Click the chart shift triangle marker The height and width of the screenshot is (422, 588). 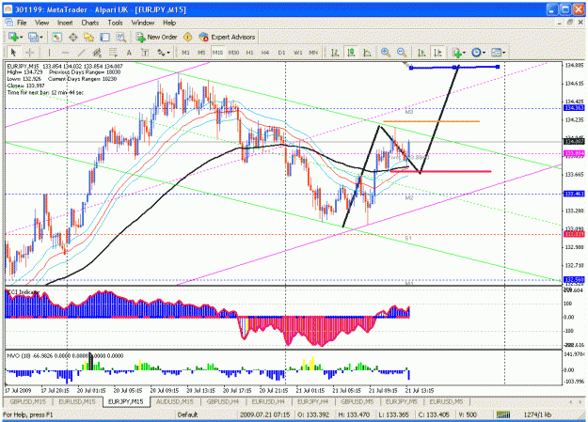coord(405,64)
